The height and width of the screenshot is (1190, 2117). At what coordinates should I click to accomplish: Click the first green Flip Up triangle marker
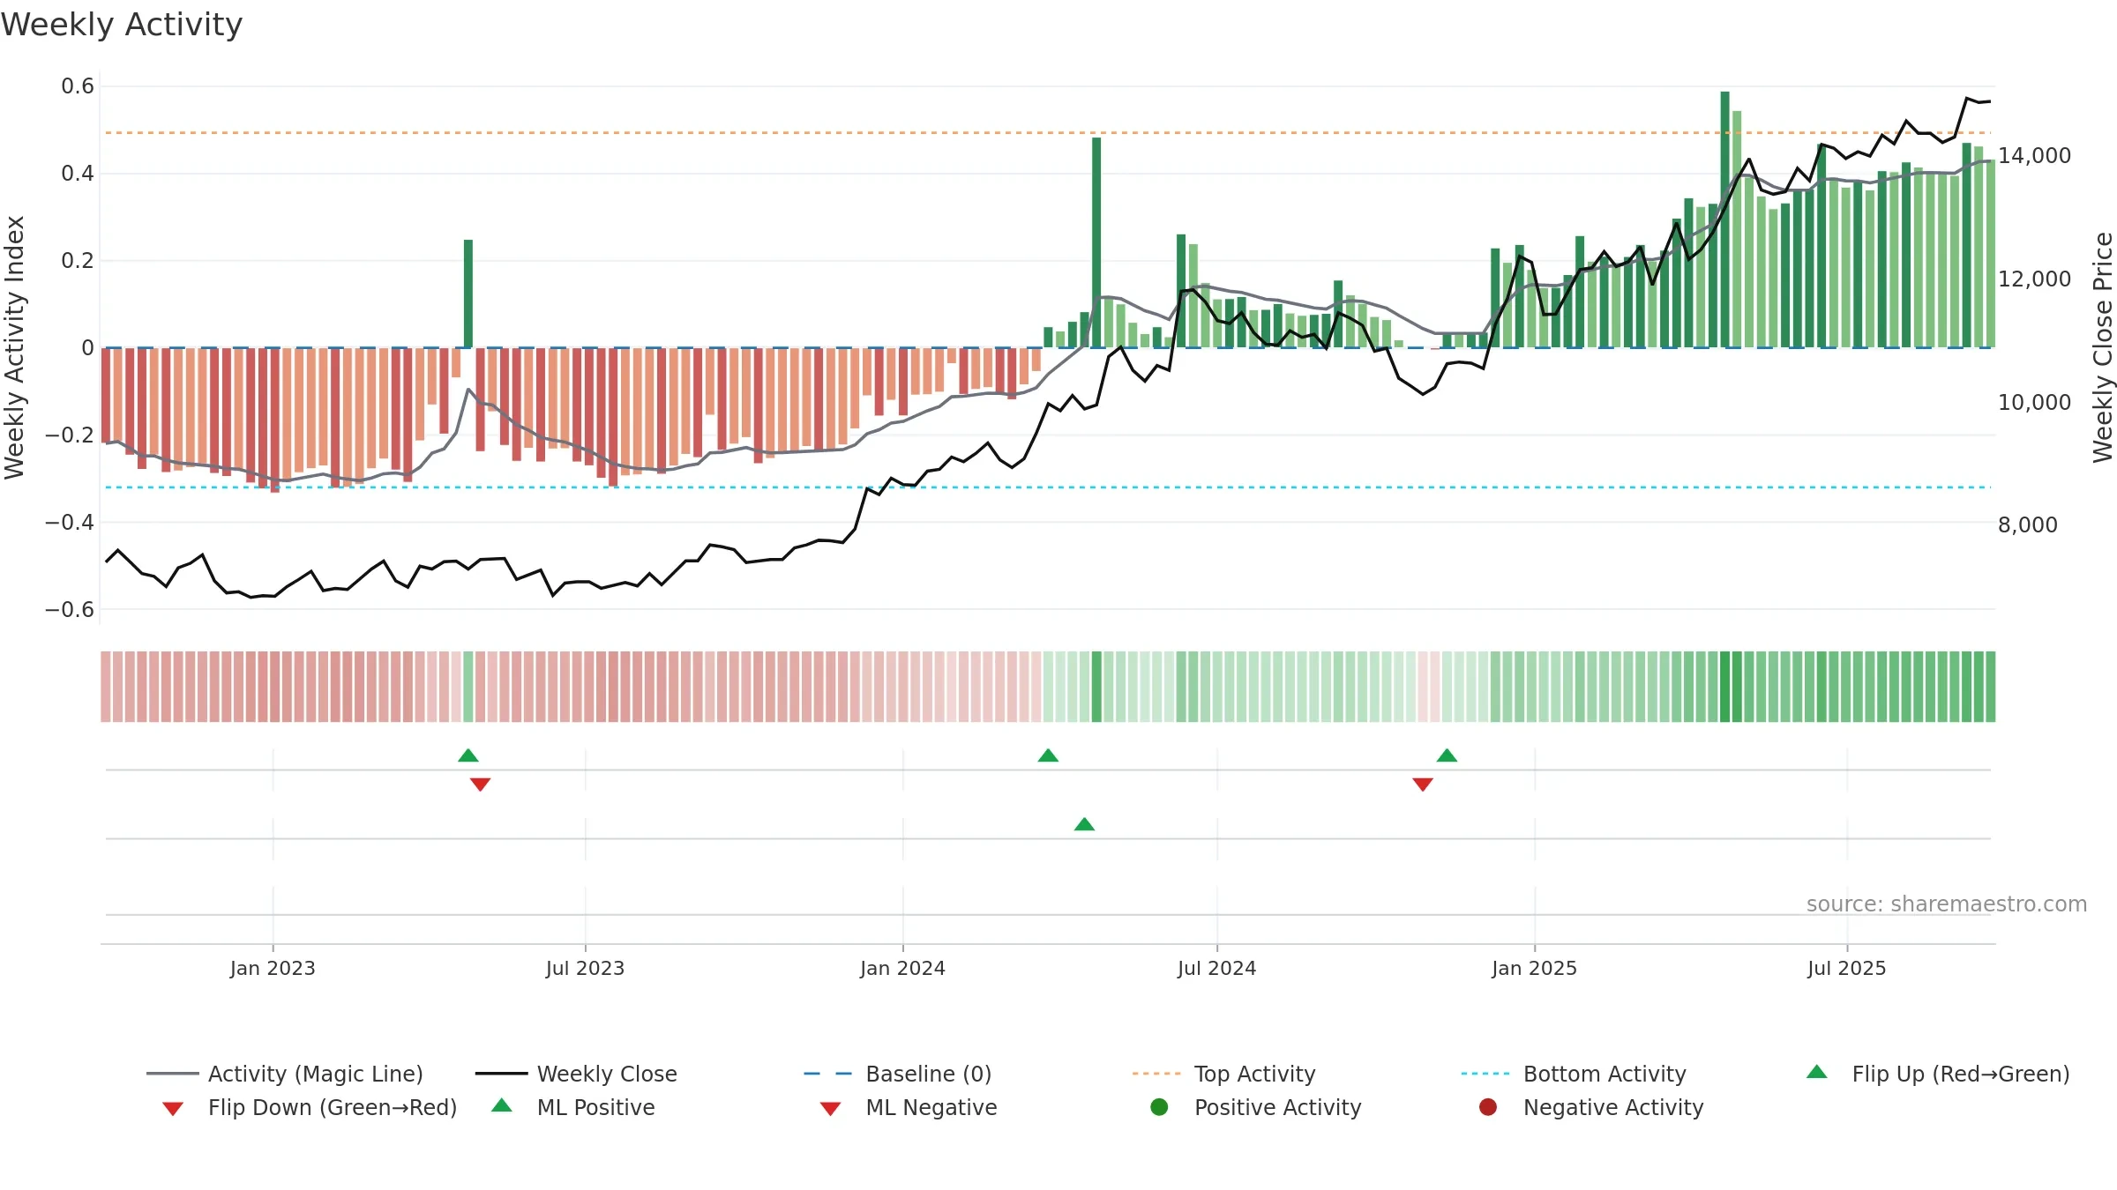tap(468, 755)
